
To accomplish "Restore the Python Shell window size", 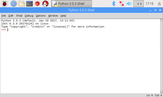I will 155,10.
